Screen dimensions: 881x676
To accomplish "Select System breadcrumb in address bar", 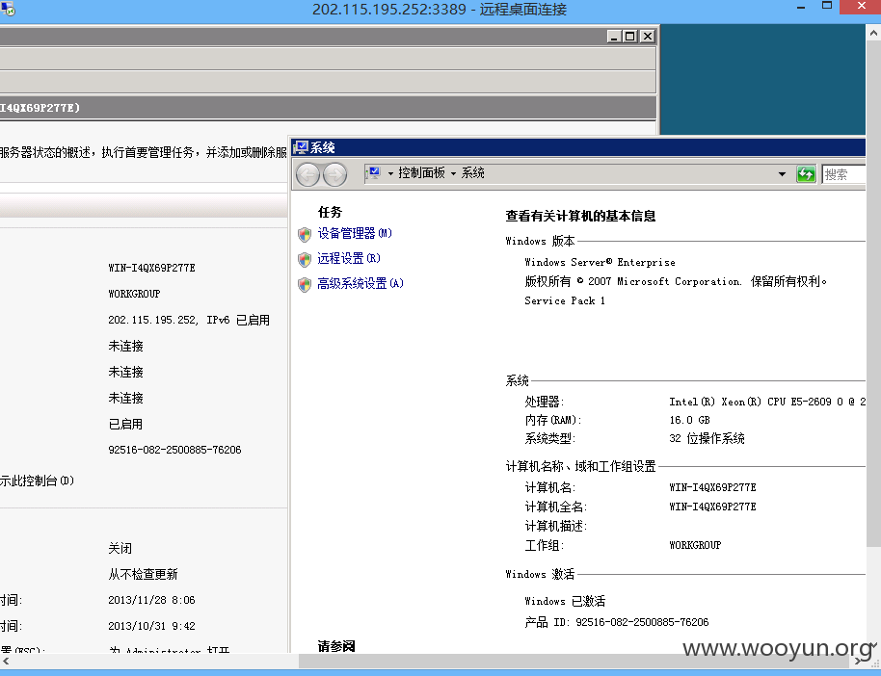I will click(x=472, y=173).
